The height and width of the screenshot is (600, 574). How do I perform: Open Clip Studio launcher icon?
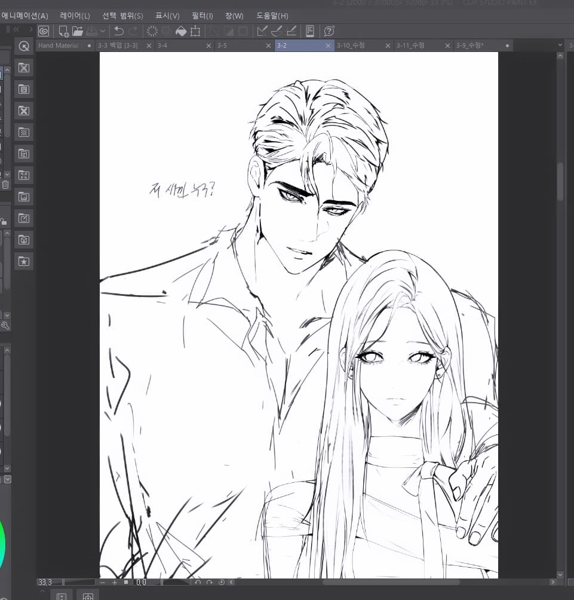pos(44,31)
